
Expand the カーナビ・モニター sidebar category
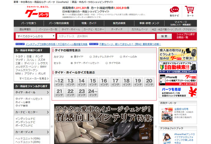[x=32, y=112]
